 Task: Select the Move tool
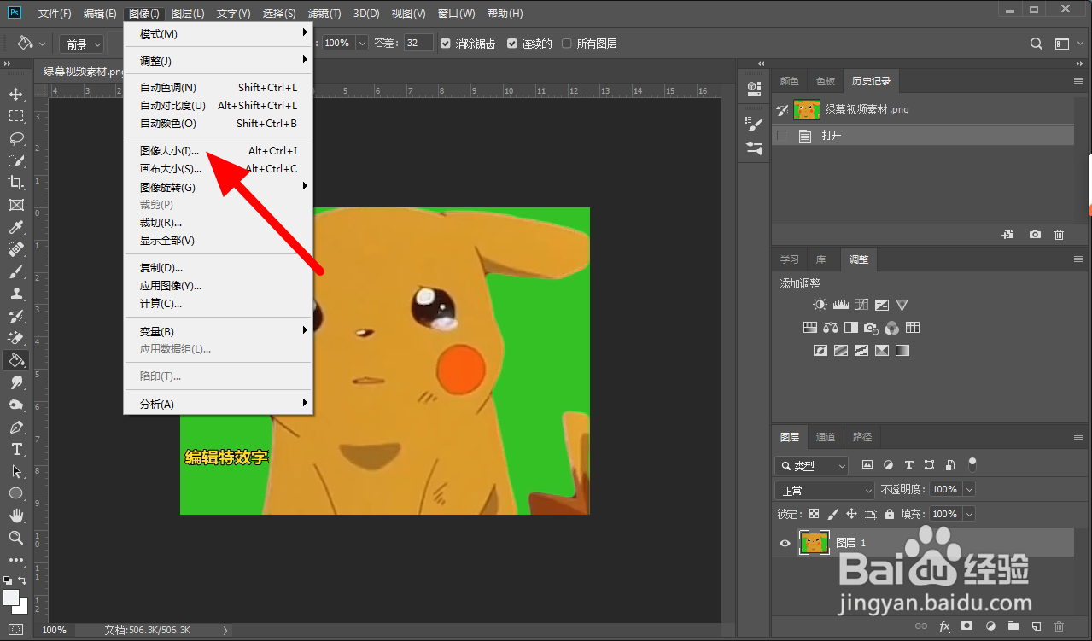[x=16, y=94]
